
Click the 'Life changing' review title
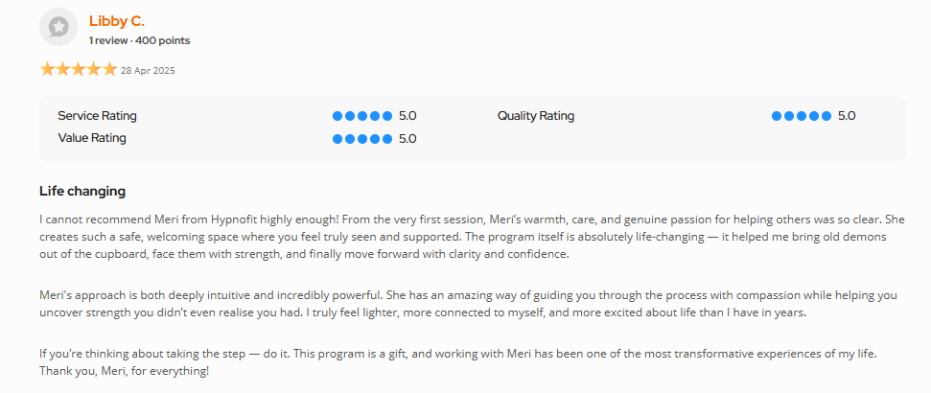pyautogui.click(x=82, y=191)
